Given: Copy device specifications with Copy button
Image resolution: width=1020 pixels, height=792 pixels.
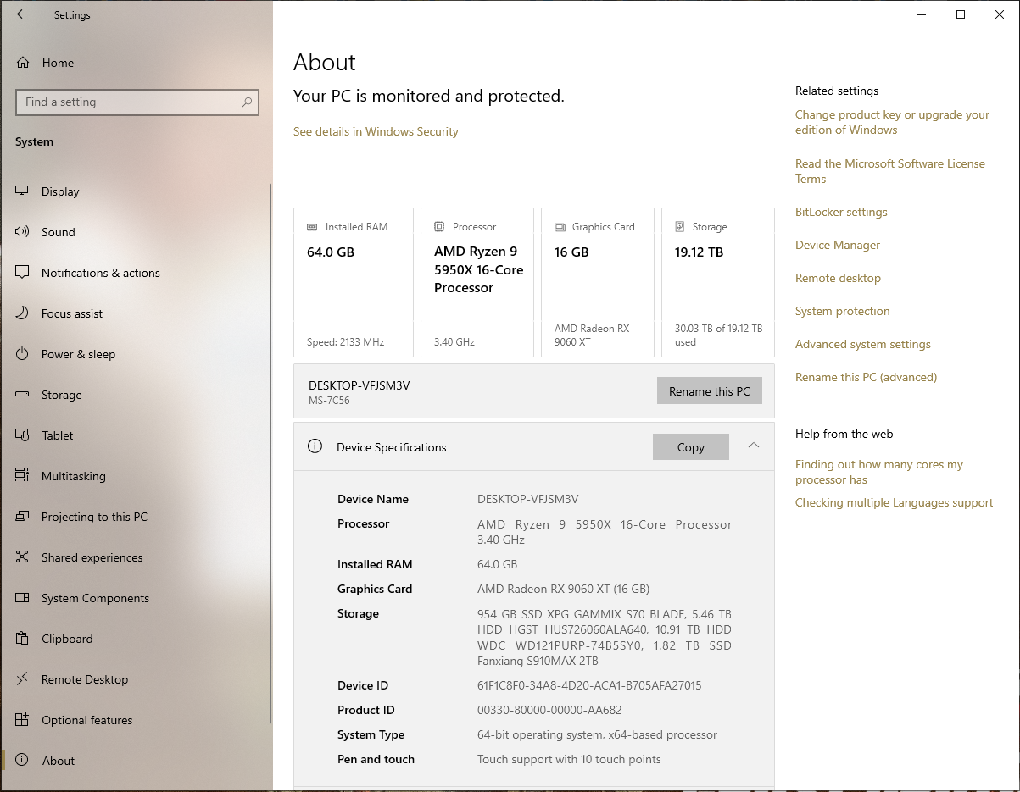Looking at the screenshot, I should coord(691,447).
